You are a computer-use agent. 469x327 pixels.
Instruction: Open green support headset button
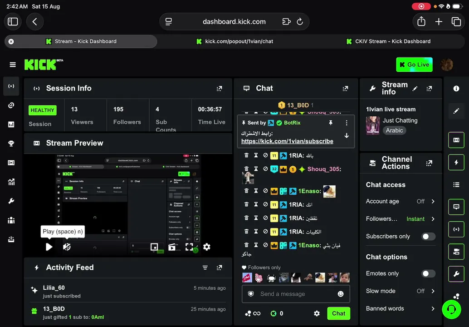(x=451, y=309)
